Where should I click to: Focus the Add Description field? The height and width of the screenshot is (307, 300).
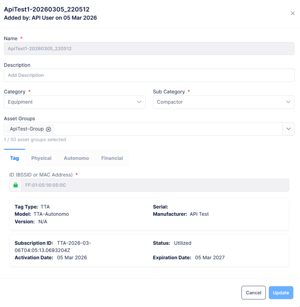click(x=149, y=75)
